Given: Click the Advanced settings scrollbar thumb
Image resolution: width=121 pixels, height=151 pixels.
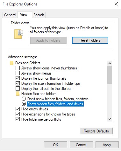Looking at the screenshot, I should [x=110, y=75].
